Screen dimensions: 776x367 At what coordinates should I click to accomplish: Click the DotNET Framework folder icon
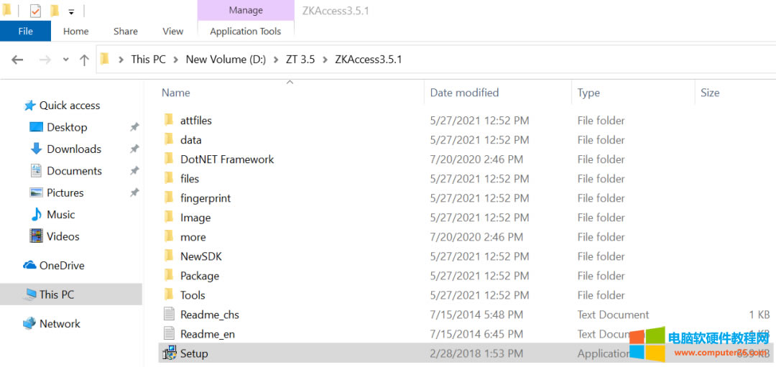point(170,159)
